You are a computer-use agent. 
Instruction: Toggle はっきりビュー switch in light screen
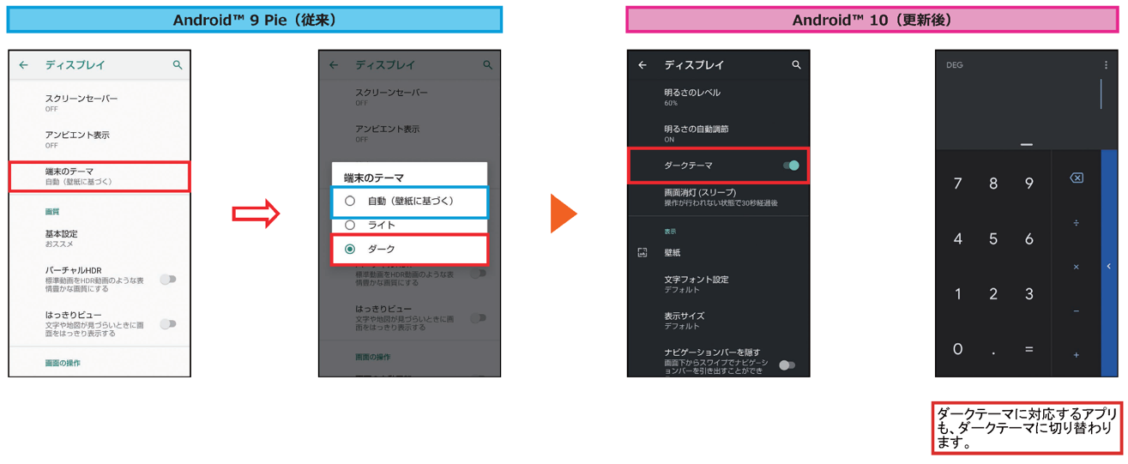coord(168,324)
